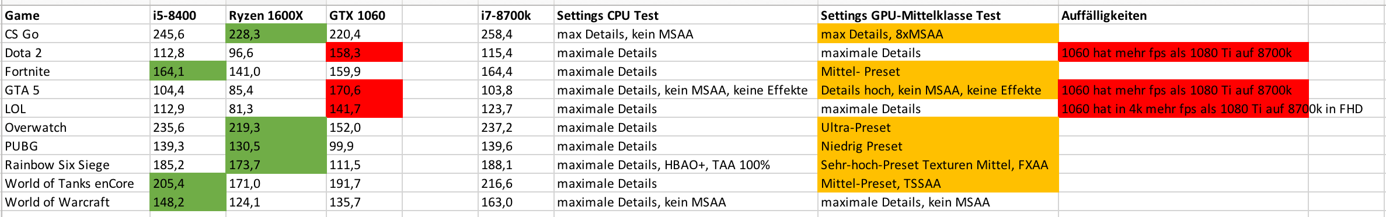Select the Niedrig Preset cell

point(938,146)
